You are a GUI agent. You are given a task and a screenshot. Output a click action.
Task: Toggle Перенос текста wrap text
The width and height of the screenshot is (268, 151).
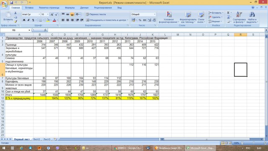pos(96,14)
